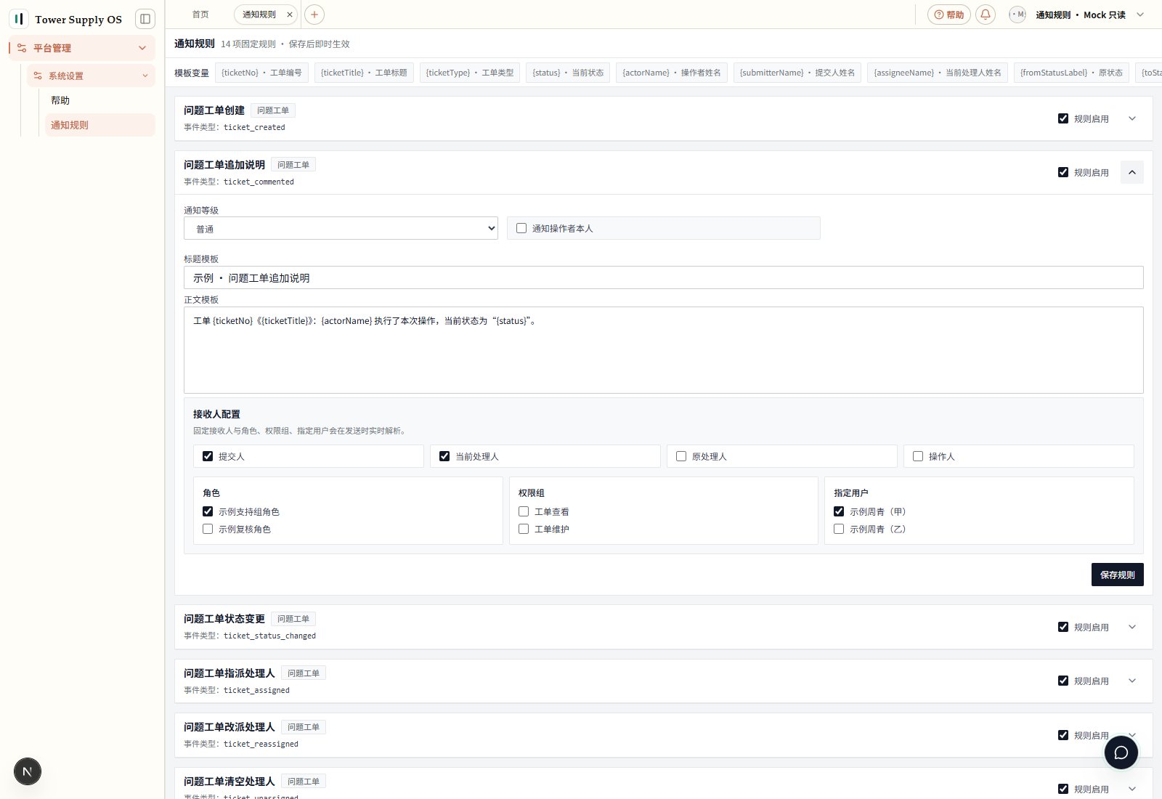Add a new tab with the plus icon

314,15
